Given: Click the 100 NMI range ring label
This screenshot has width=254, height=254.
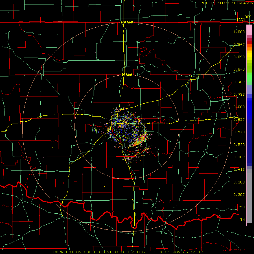Looking at the screenshot, I should click(x=127, y=22).
